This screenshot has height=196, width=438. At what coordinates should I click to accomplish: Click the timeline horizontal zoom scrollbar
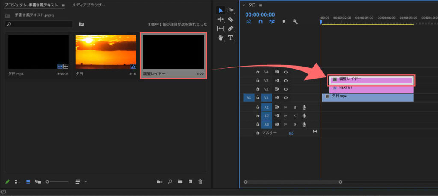point(293,182)
